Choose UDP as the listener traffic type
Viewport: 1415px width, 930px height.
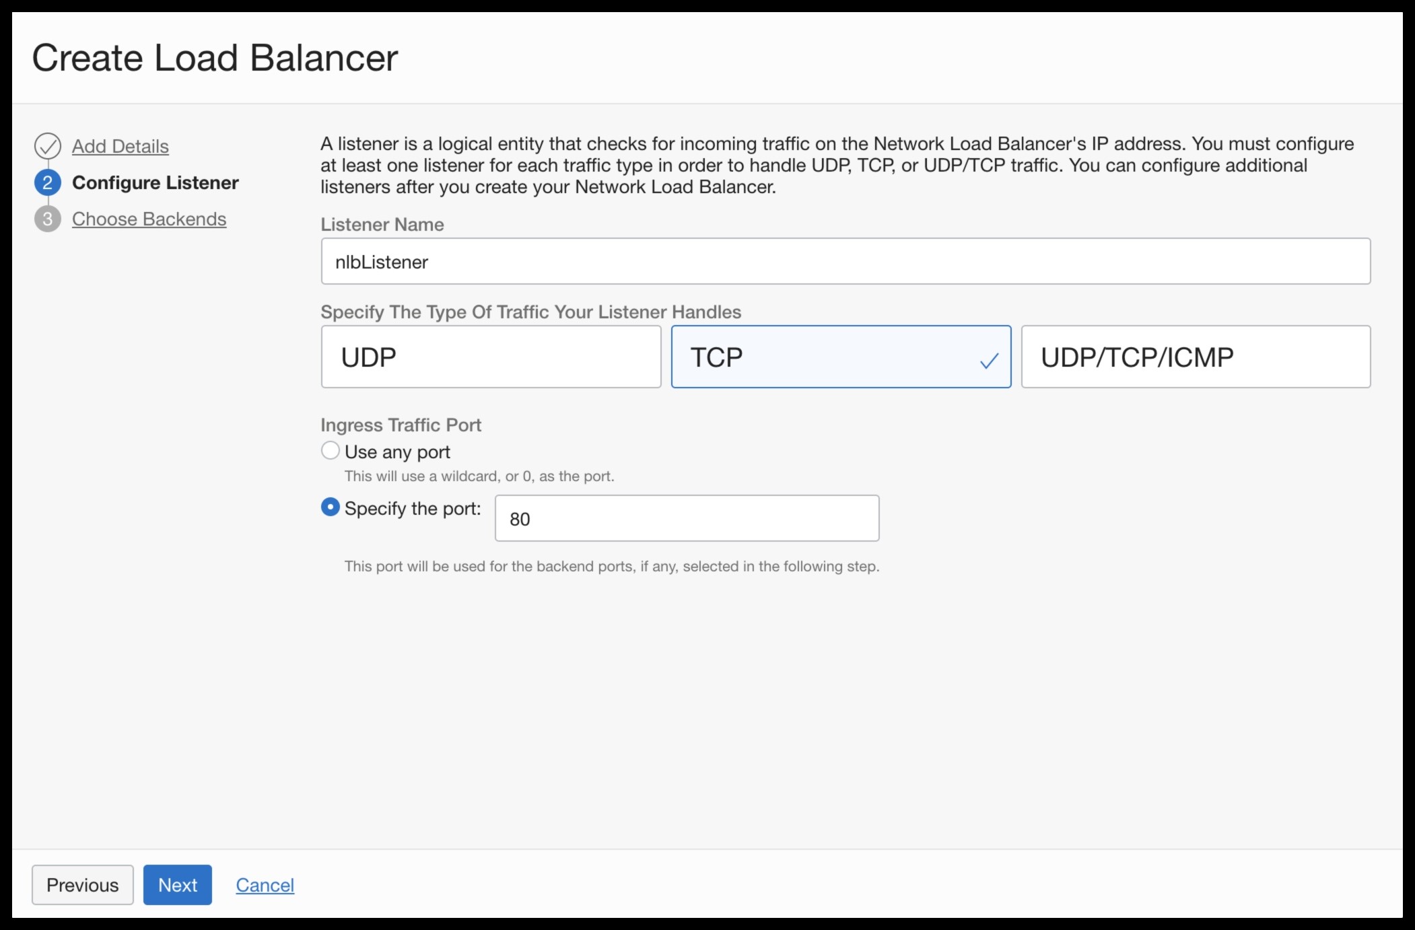491,356
